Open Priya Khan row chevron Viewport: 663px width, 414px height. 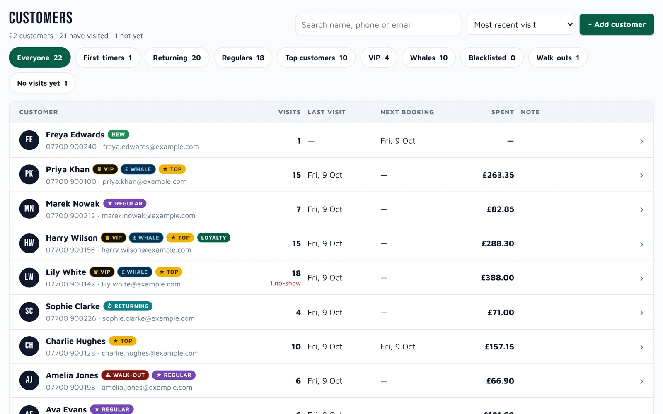(641, 176)
